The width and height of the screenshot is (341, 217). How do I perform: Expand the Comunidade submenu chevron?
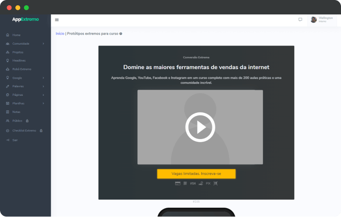click(x=43, y=43)
